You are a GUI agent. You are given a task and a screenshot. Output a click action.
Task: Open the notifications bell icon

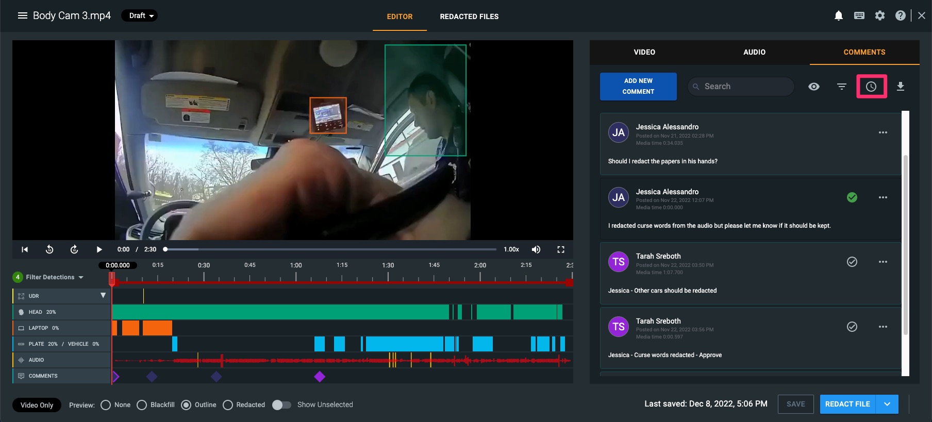tap(839, 16)
